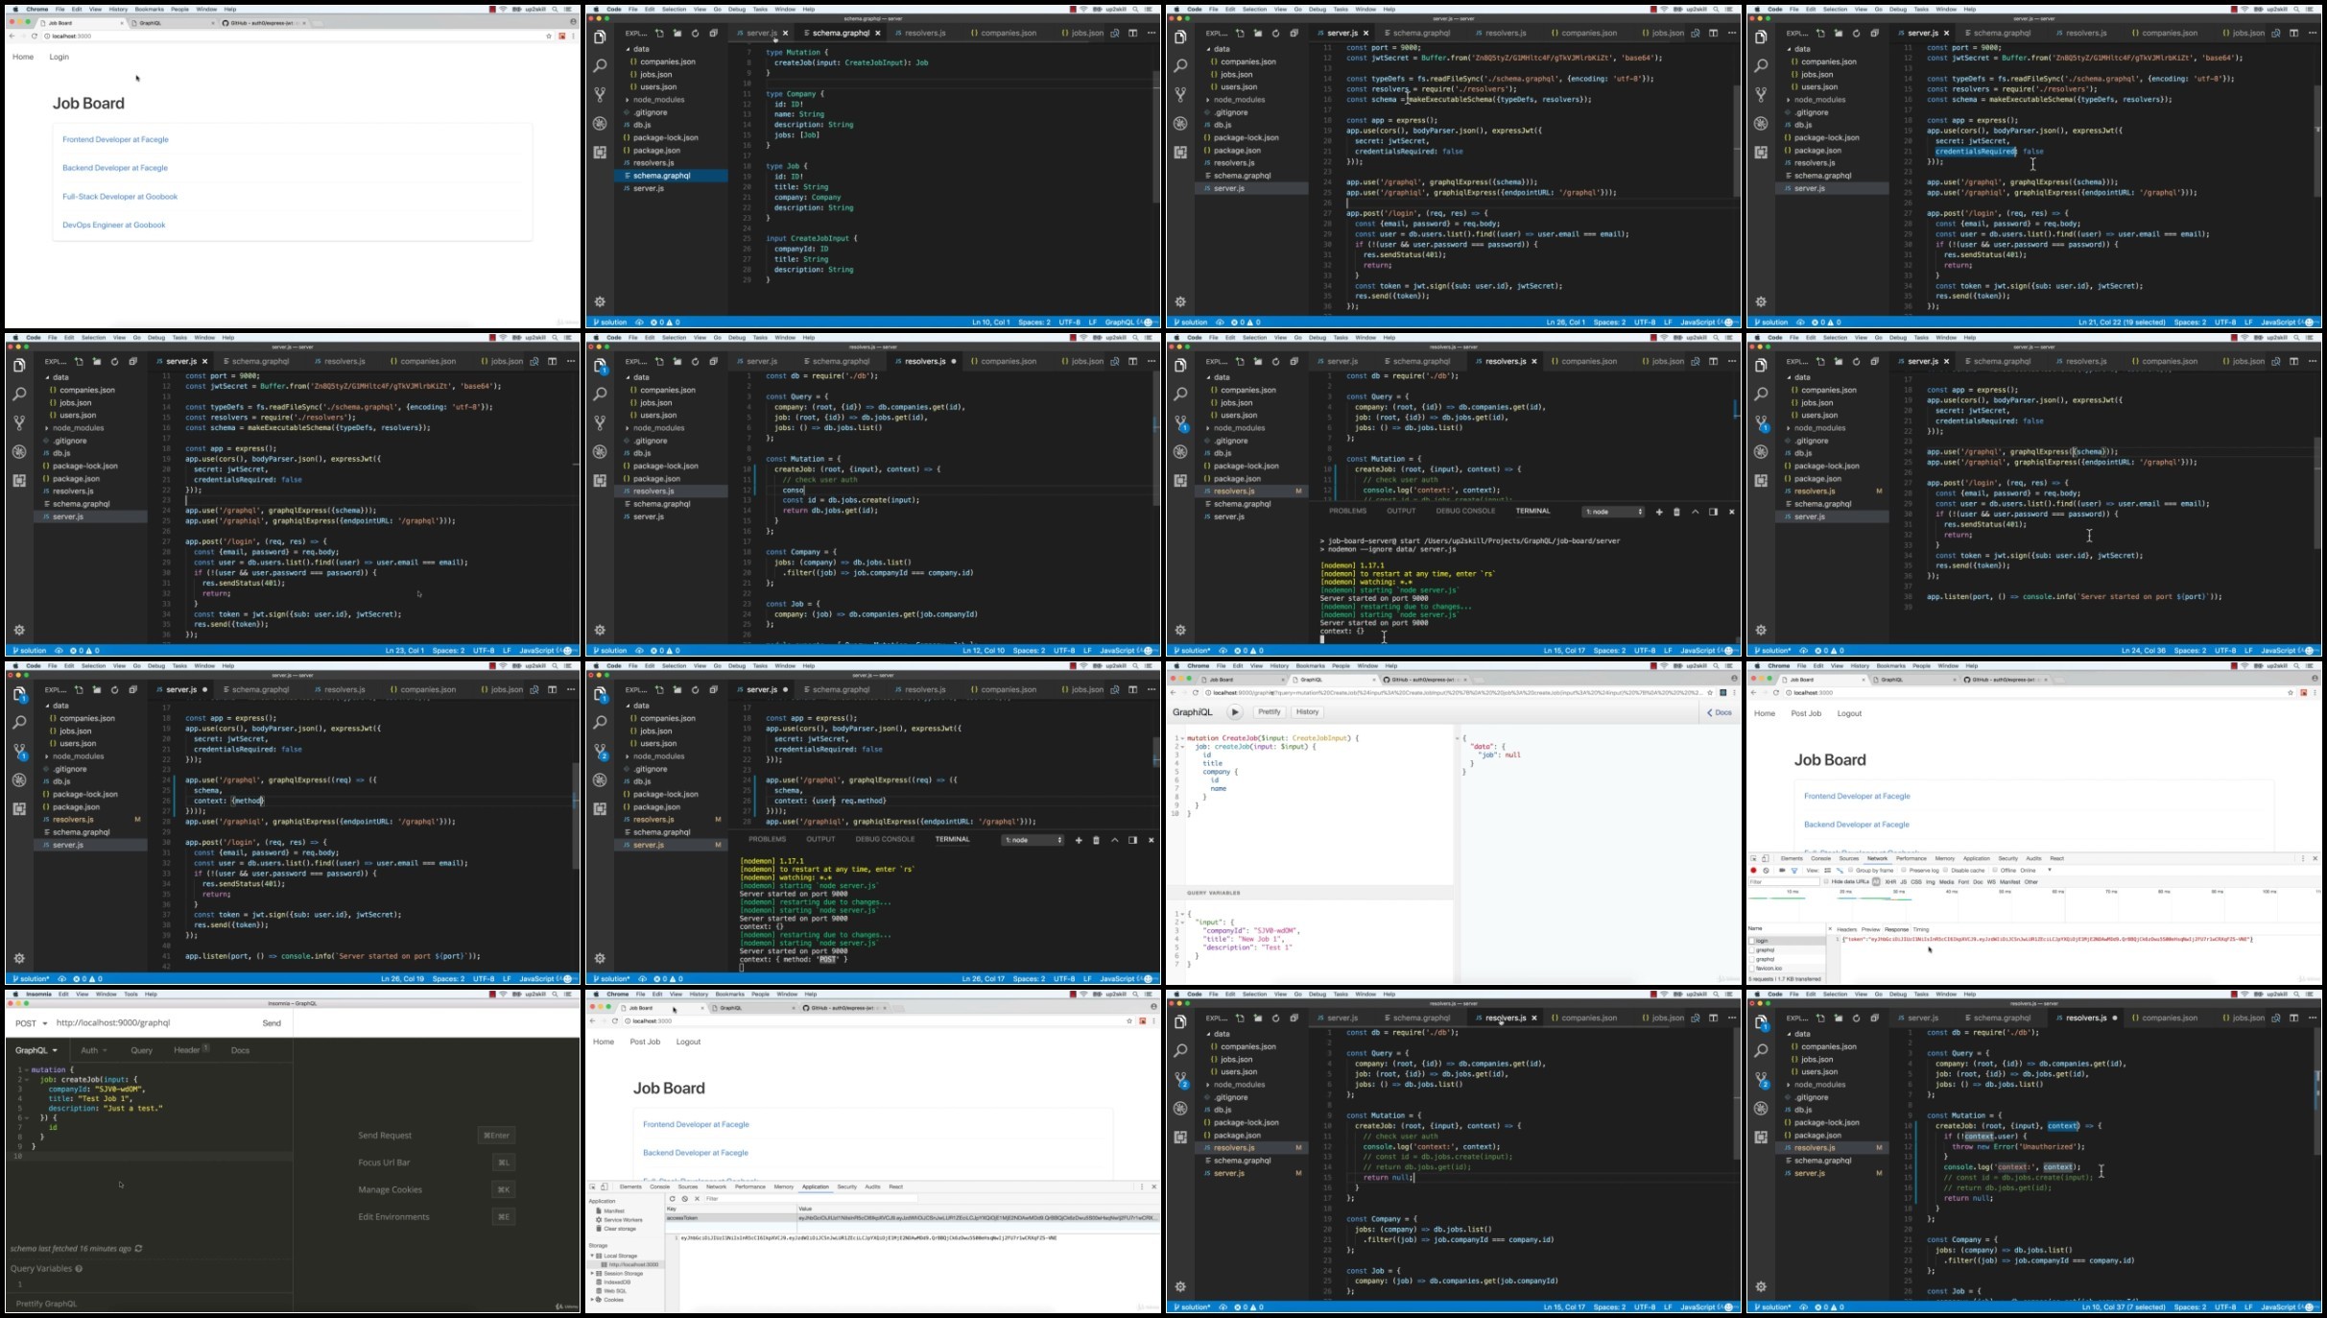
Task: Open the Auth dropdown in Insomnia
Action: point(93,1050)
